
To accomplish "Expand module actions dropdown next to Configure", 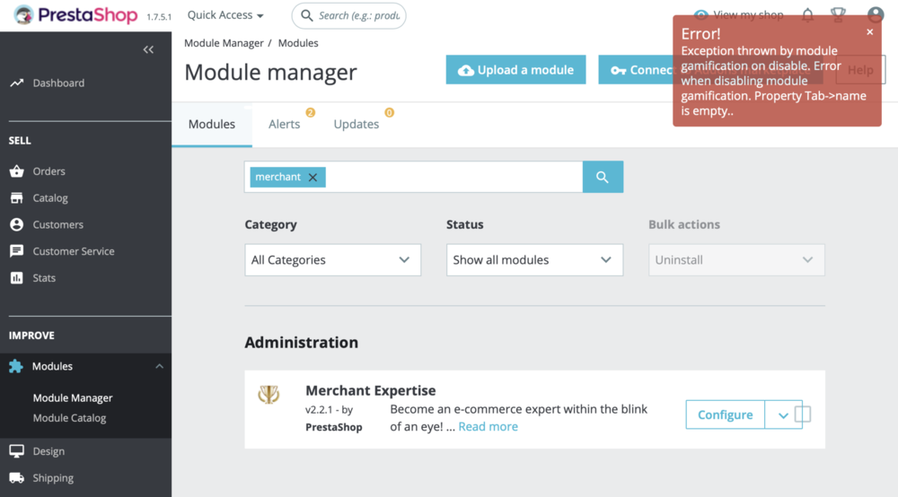I will (x=782, y=415).
